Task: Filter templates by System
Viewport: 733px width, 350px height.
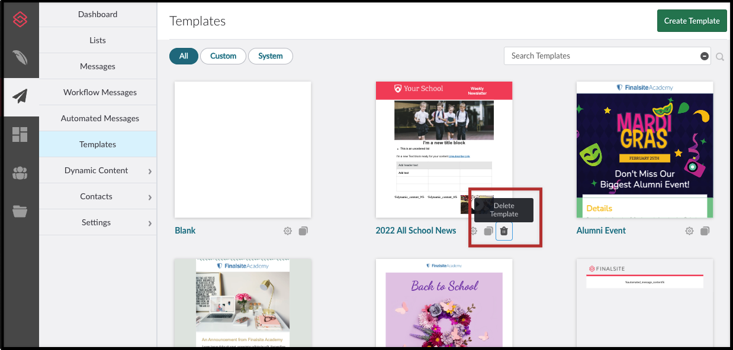Action: (x=271, y=56)
